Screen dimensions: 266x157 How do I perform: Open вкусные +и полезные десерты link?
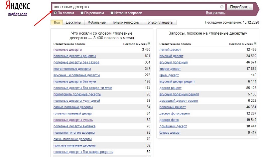point(77,75)
